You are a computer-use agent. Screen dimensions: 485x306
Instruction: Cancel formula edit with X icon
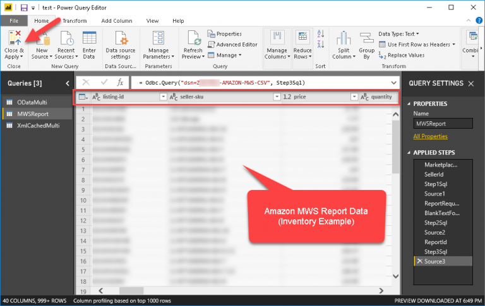[86, 82]
